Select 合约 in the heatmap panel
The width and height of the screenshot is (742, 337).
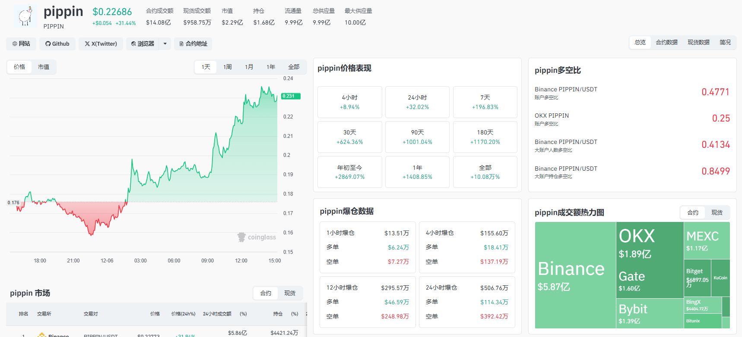pyautogui.click(x=693, y=212)
